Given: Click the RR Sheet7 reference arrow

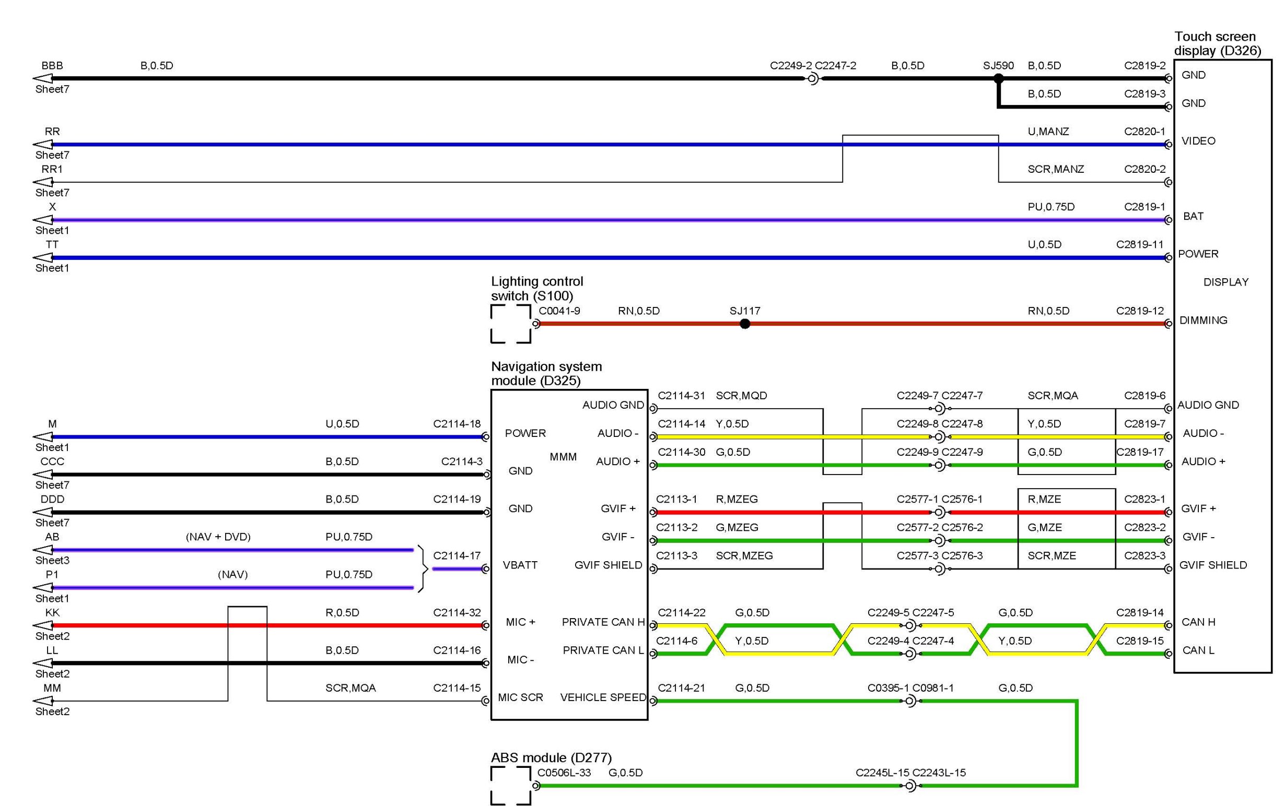Looking at the screenshot, I should tap(43, 145).
